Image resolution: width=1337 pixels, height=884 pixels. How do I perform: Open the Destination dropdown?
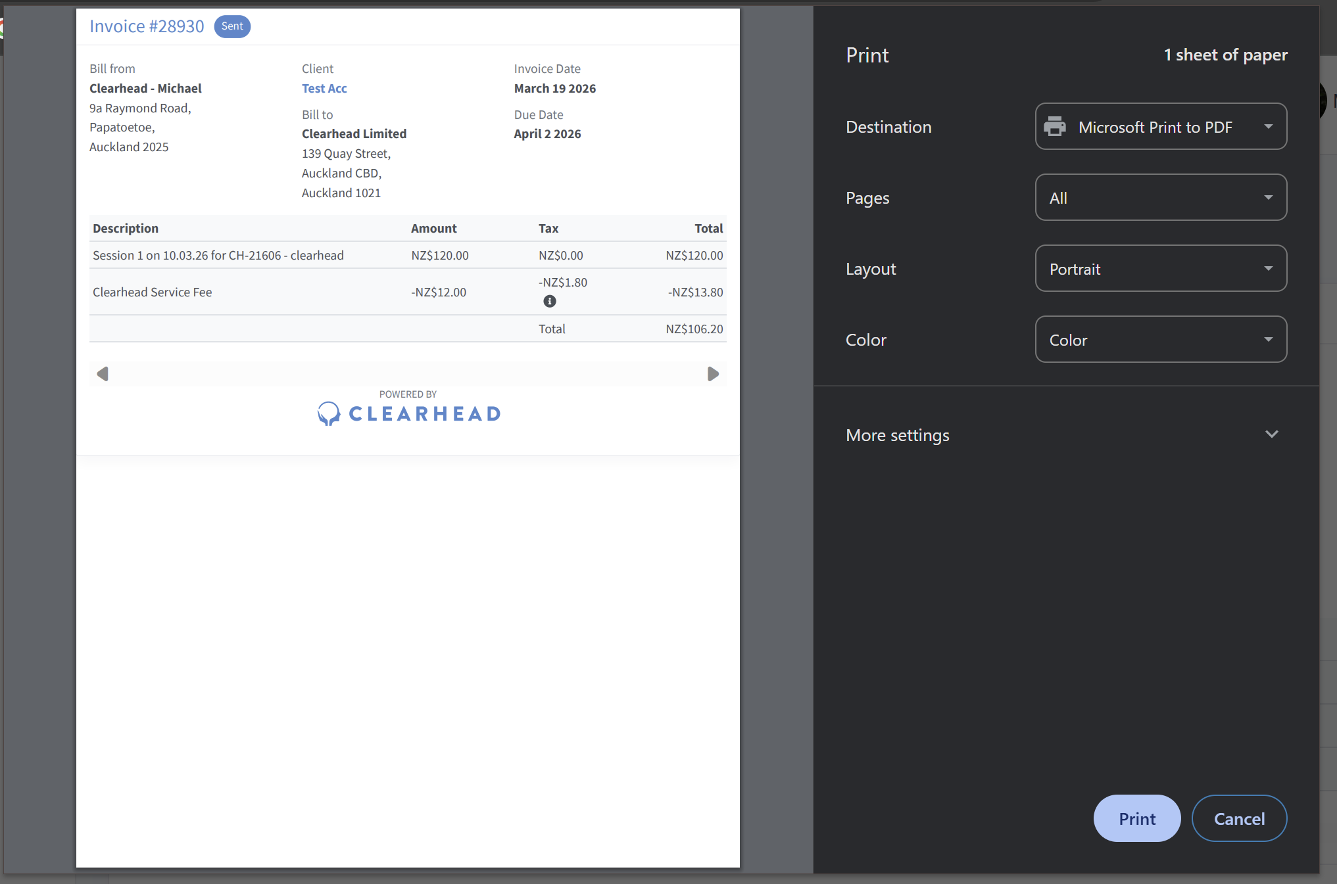coord(1161,126)
